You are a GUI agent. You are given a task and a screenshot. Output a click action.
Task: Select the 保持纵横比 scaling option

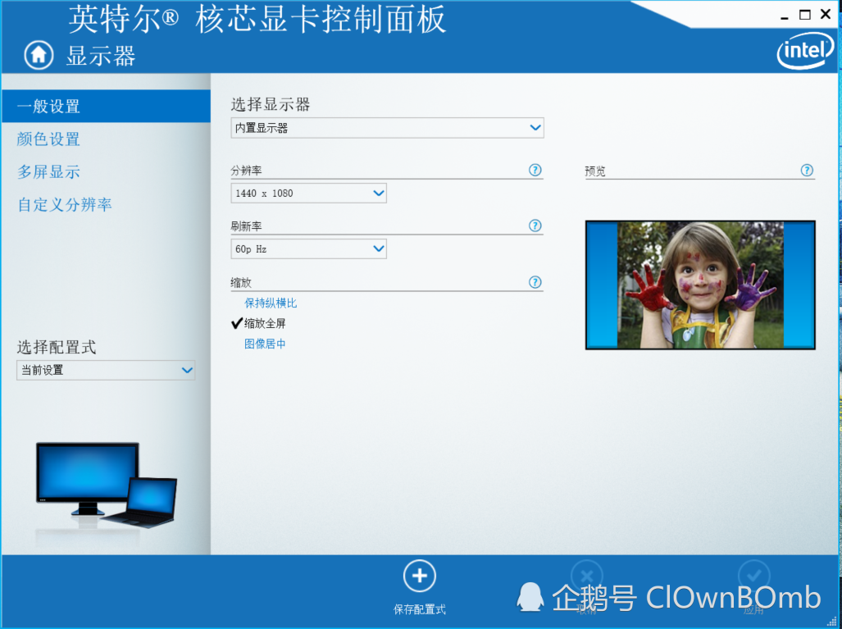pyautogui.click(x=271, y=303)
